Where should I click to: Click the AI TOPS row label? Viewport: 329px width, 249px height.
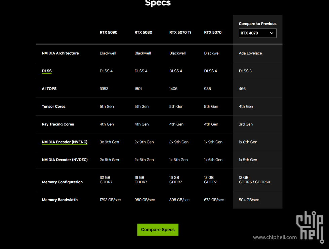[49, 89]
